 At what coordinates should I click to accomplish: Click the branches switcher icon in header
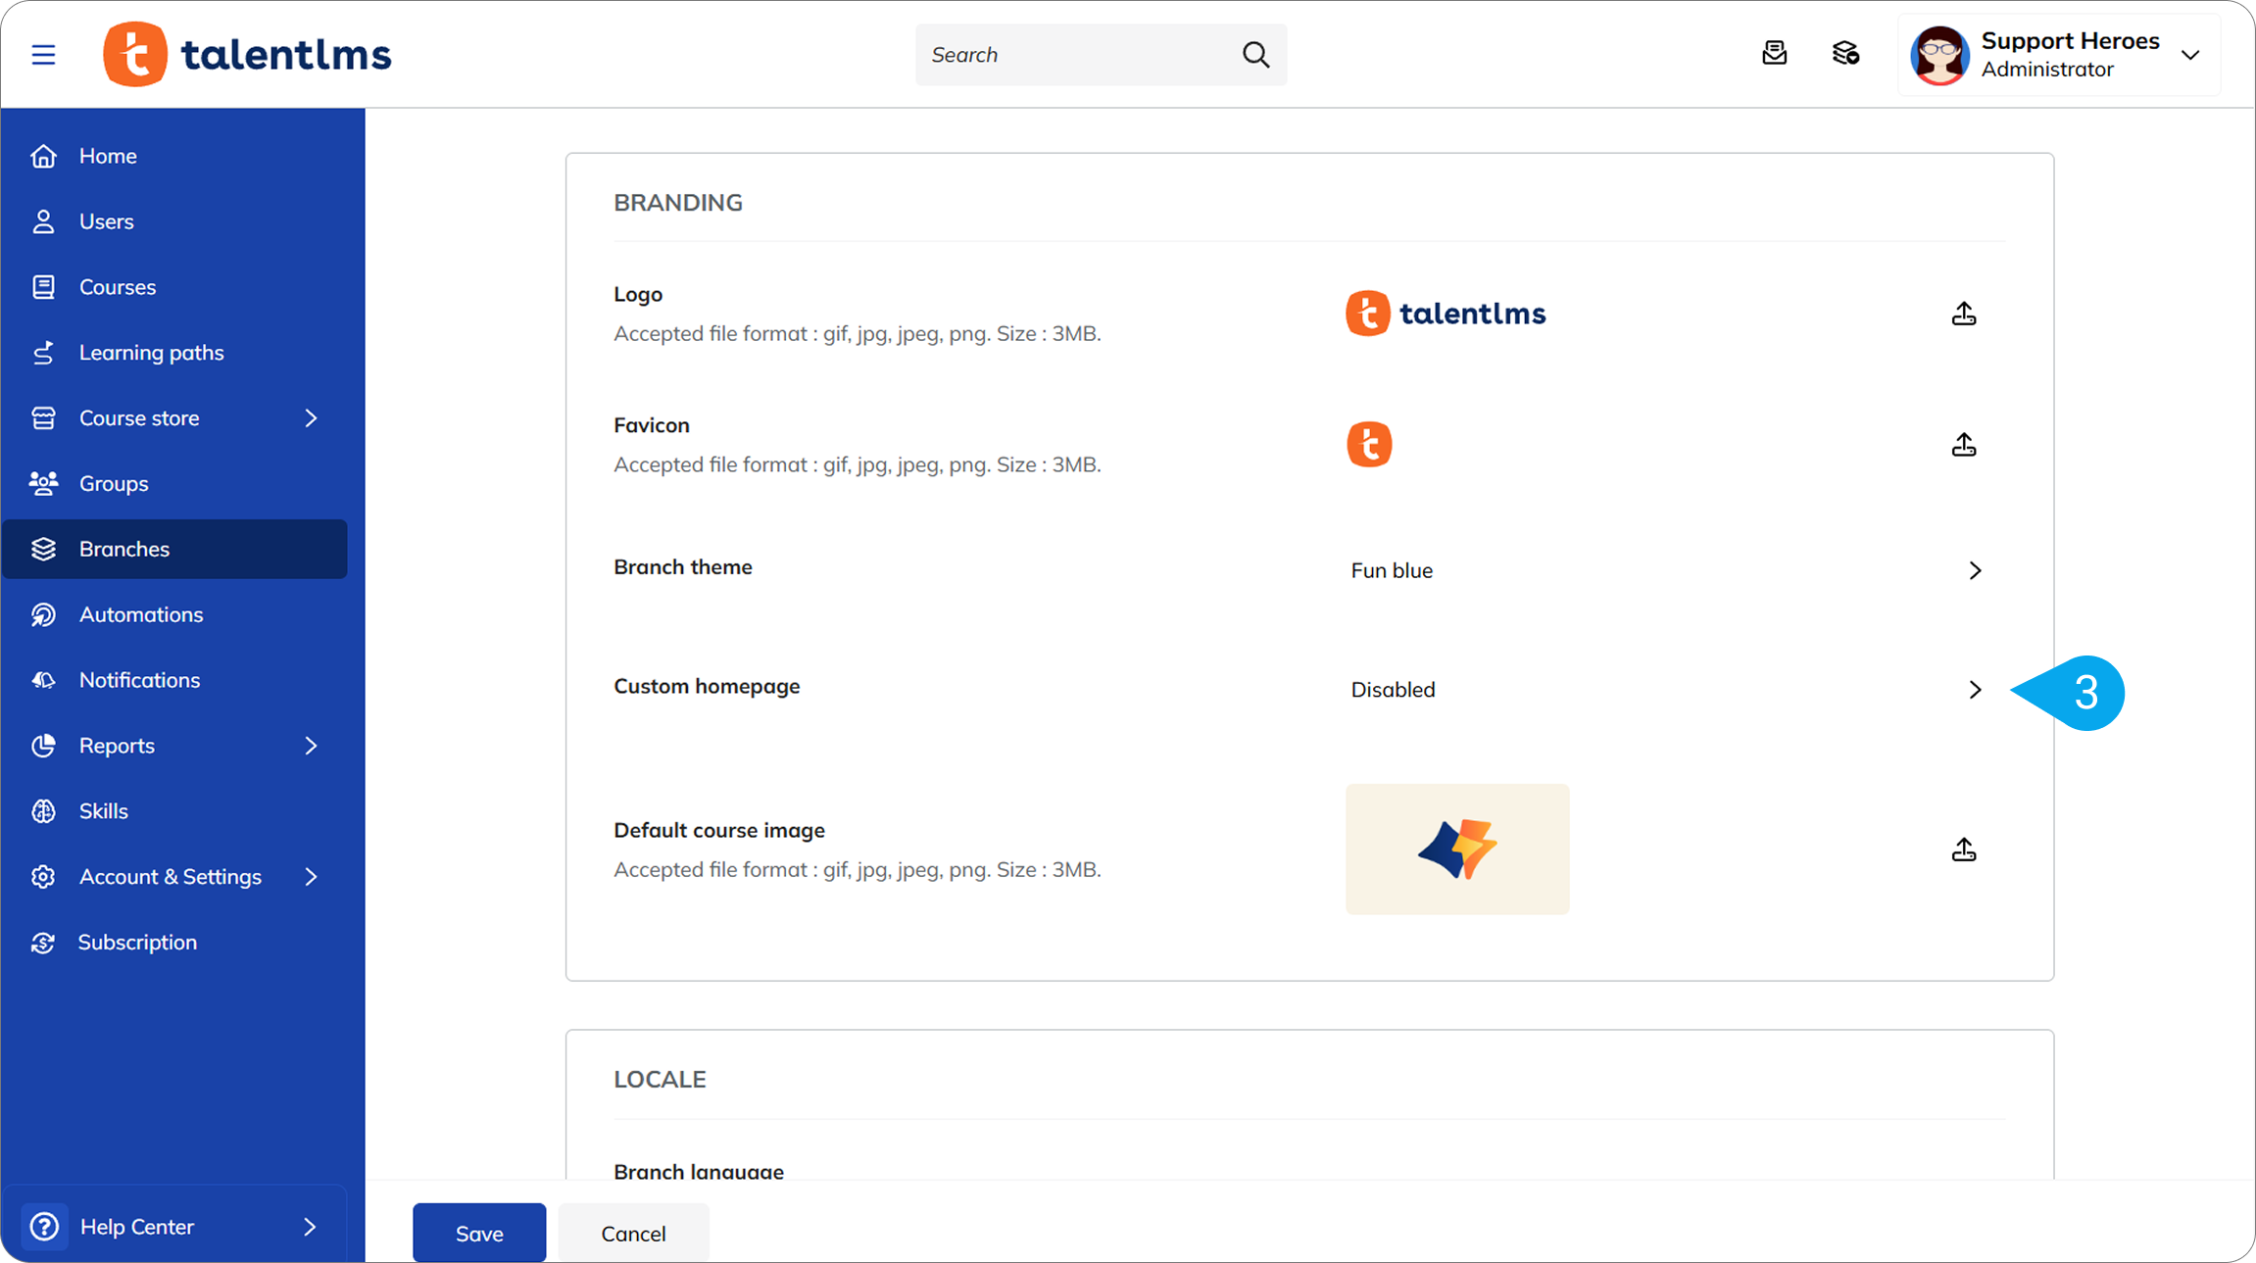click(x=1845, y=53)
